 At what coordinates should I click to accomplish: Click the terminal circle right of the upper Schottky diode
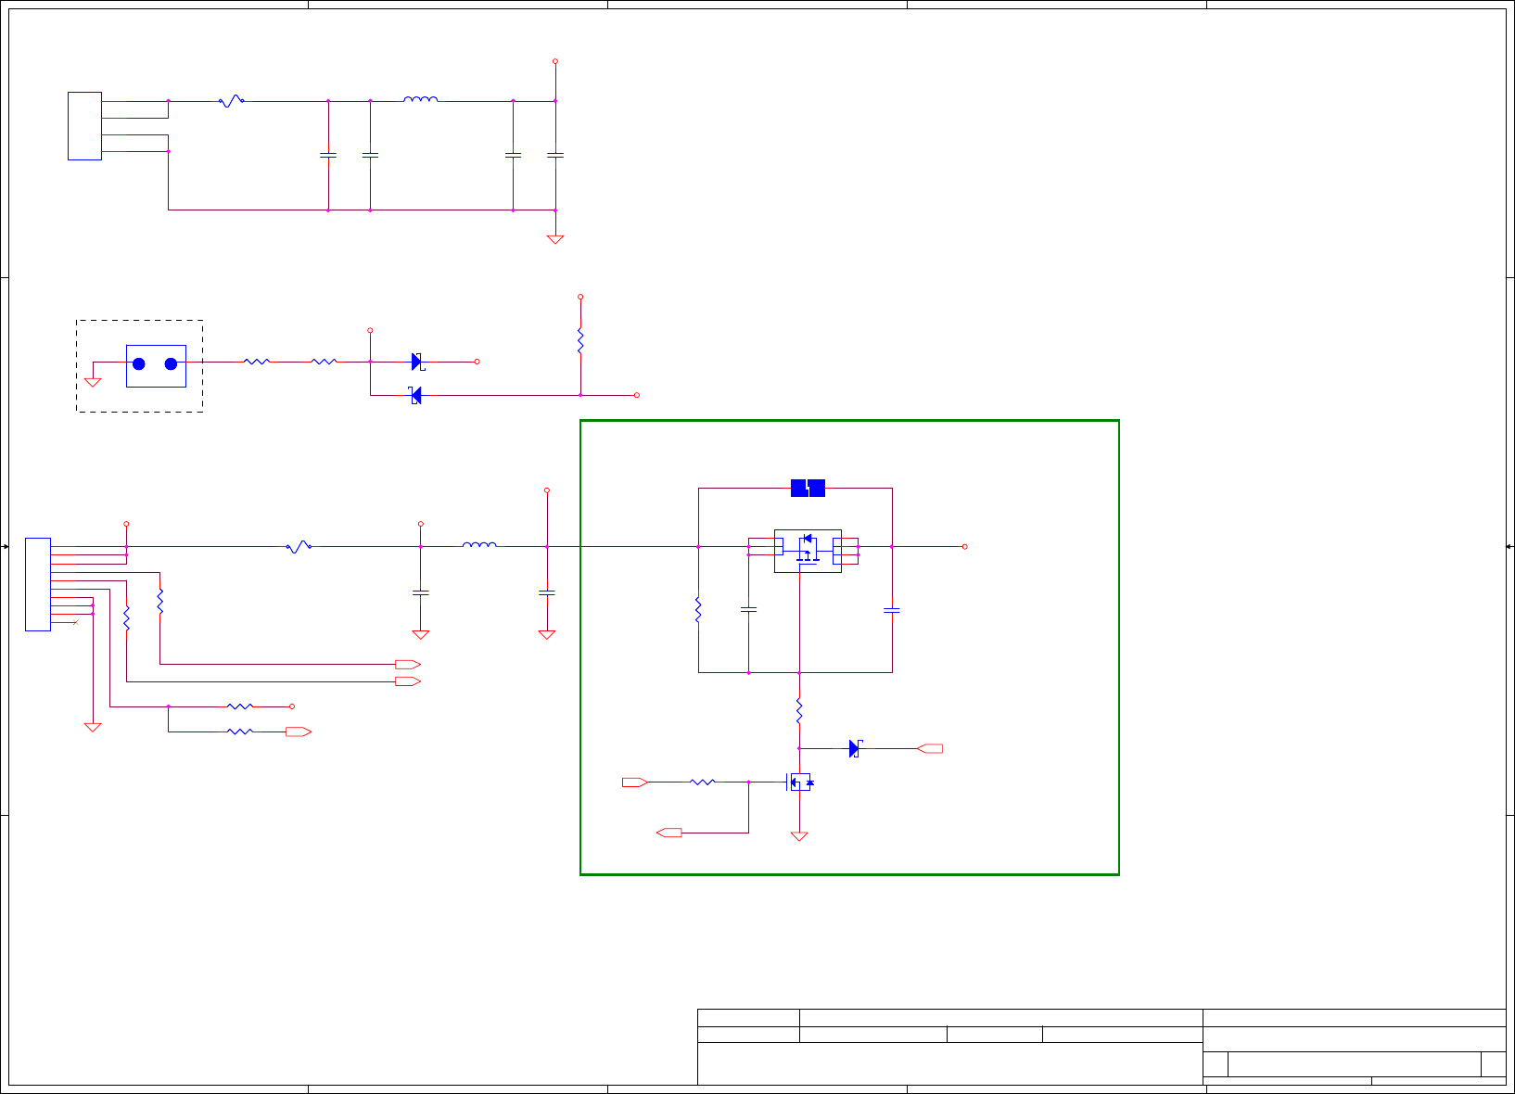click(477, 362)
